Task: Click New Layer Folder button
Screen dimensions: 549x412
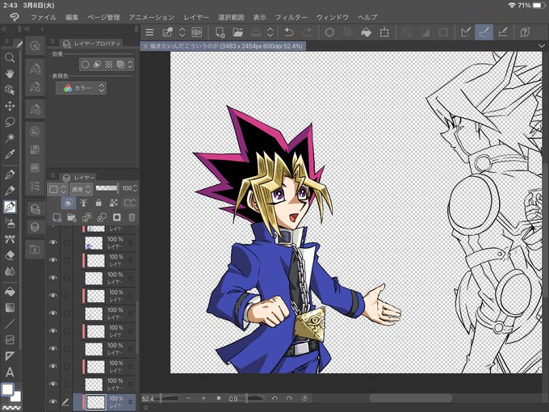Action: pyautogui.click(x=71, y=217)
